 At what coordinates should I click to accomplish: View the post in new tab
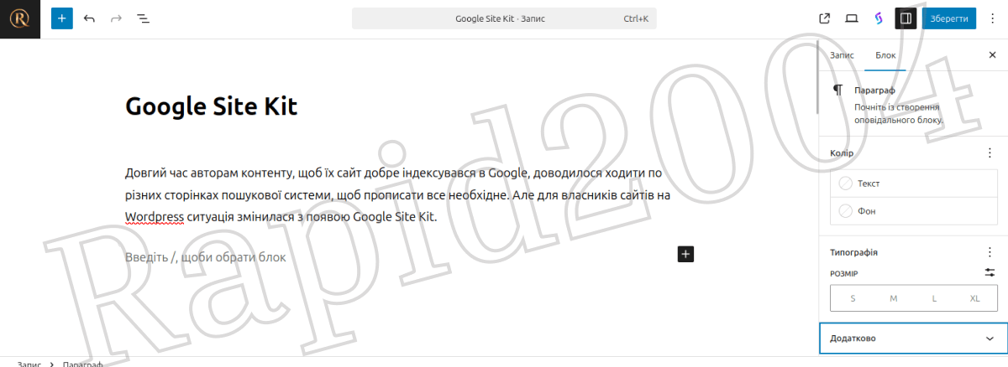click(x=824, y=18)
